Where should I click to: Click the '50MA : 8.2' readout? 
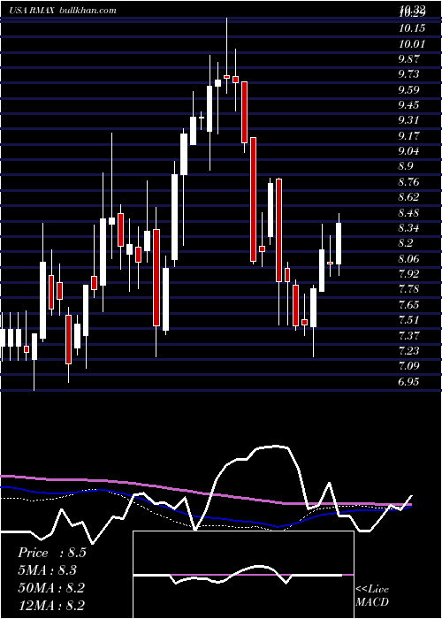click(51, 588)
